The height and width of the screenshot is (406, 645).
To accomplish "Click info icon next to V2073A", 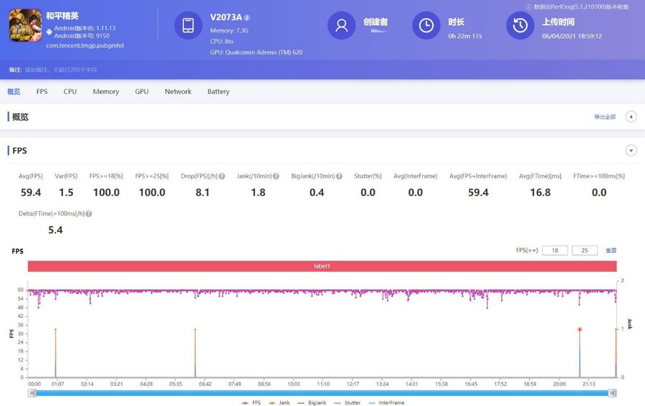I will (x=247, y=17).
